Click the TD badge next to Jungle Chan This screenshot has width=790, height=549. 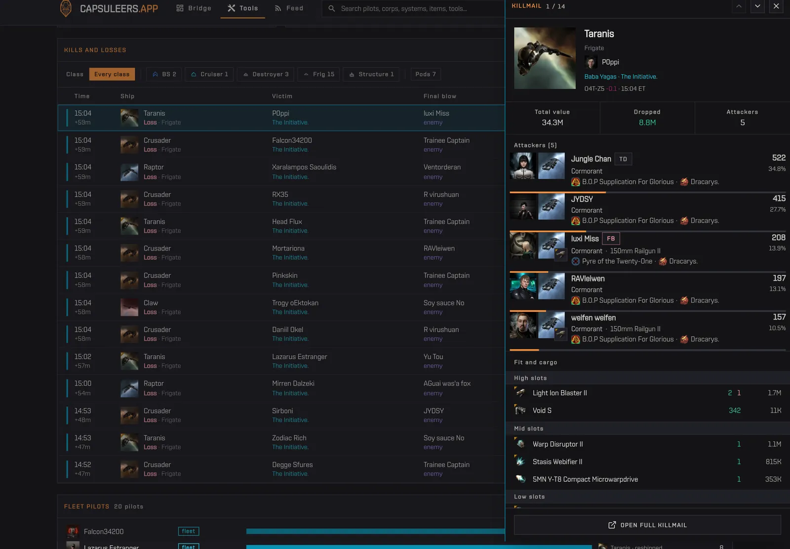[x=623, y=159]
